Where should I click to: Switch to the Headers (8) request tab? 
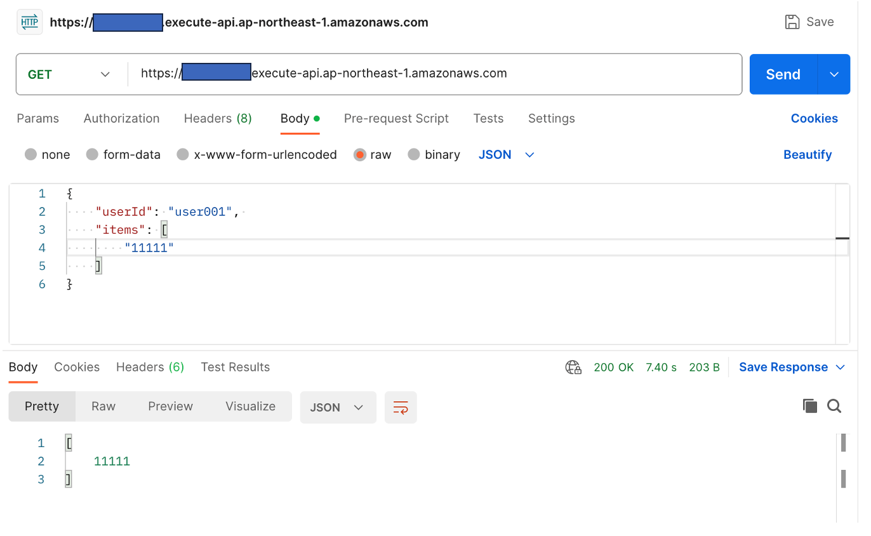[218, 119]
